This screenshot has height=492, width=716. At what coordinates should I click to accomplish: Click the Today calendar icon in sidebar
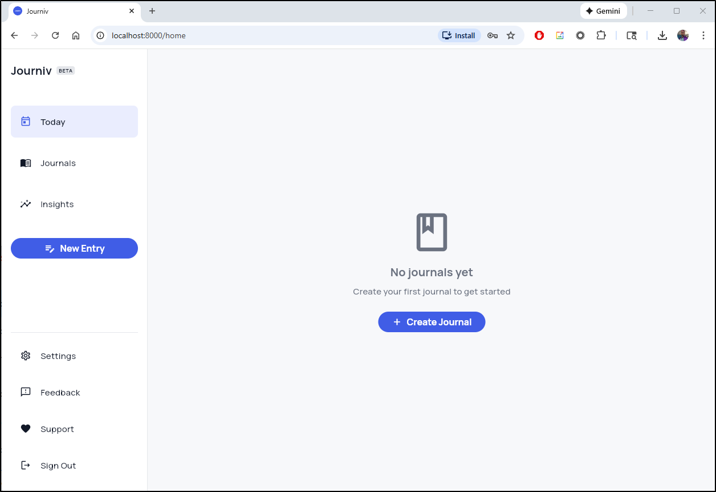tap(26, 122)
